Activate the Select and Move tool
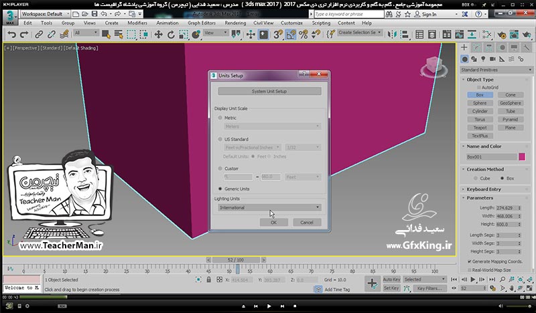Screen dimensions: 536x313 [x=158, y=35]
